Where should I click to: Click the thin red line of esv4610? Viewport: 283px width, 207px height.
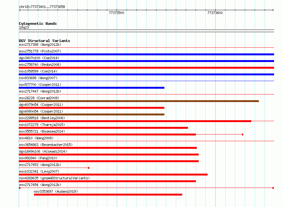pyautogui.click(x=146, y=141)
